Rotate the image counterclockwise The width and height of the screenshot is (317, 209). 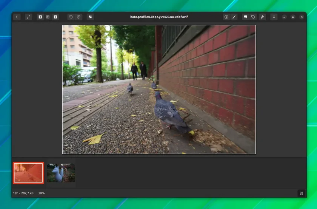tap(71, 17)
